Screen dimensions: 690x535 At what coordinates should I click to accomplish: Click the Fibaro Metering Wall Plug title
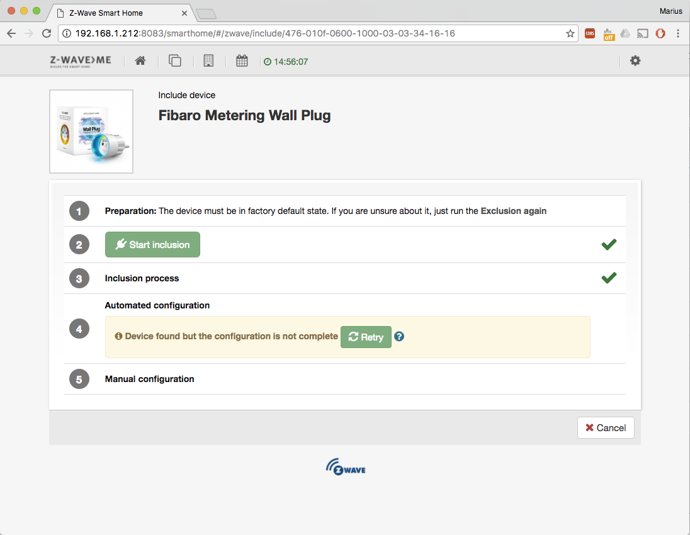[244, 115]
